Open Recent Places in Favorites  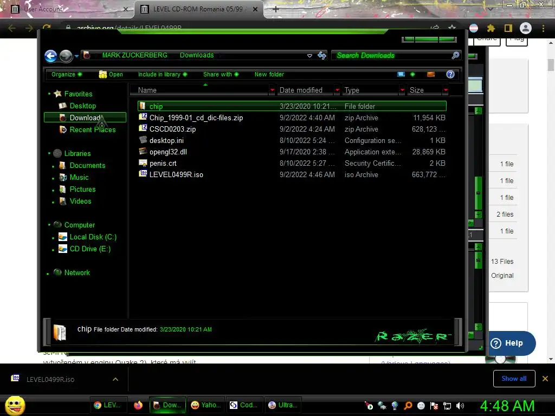pos(92,129)
